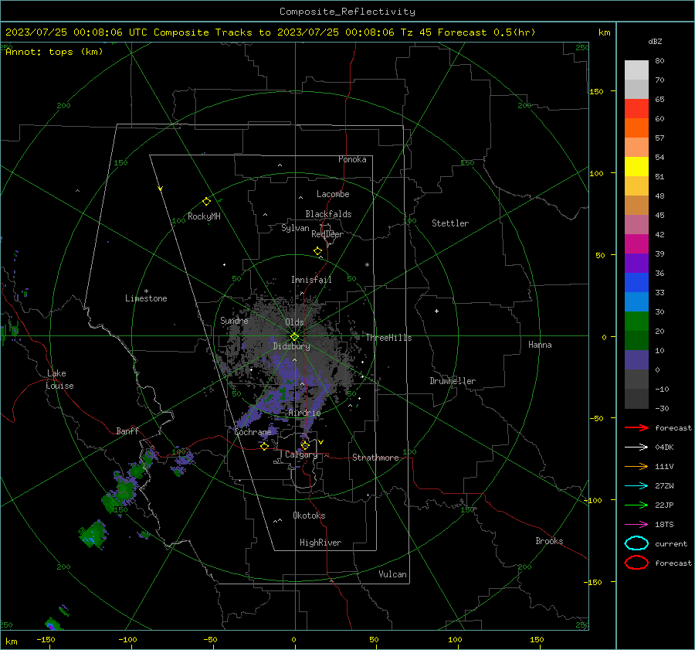Click the red forecast ellipse in legend
This screenshot has width=695, height=650.
(x=636, y=563)
